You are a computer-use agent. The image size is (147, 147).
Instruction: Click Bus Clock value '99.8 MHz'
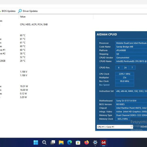pyautogui.click(x=125, y=81)
